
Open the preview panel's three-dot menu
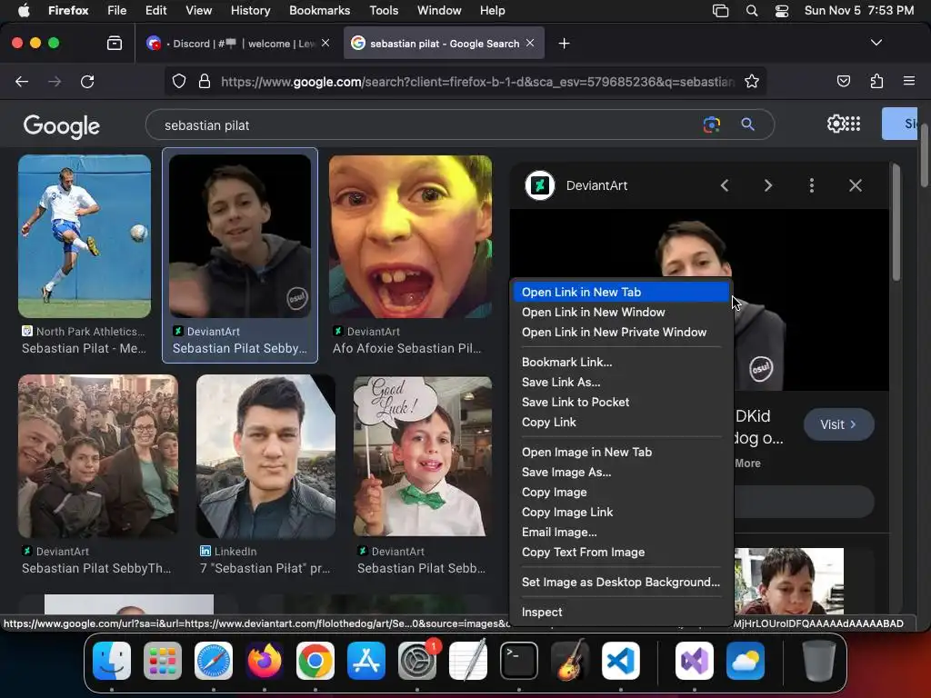tap(812, 185)
